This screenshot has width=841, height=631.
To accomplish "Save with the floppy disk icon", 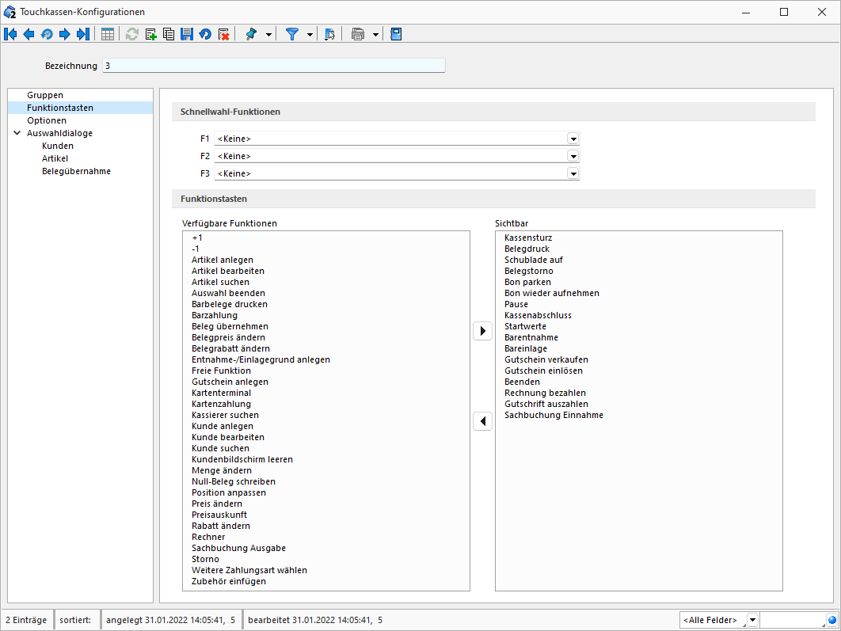I will click(187, 34).
